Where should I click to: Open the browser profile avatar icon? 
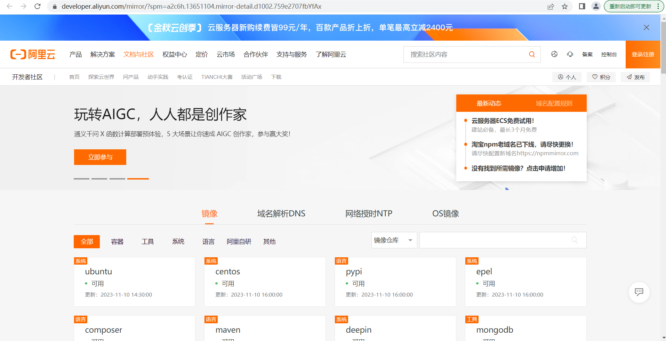[596, 6]
